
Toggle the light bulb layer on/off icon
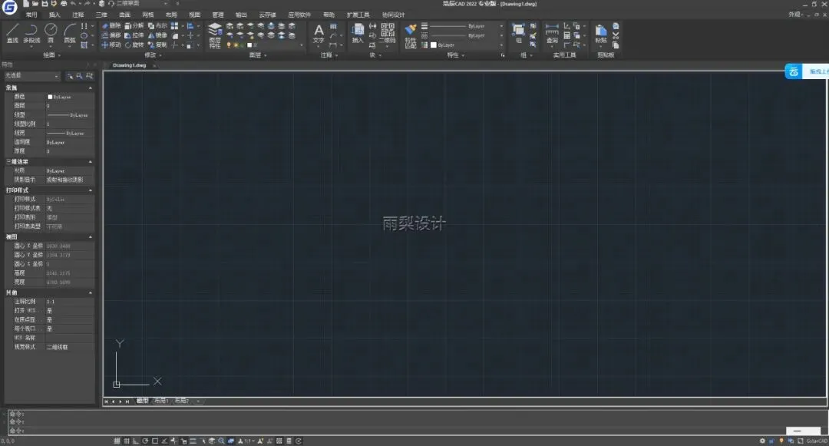point(229,45)
